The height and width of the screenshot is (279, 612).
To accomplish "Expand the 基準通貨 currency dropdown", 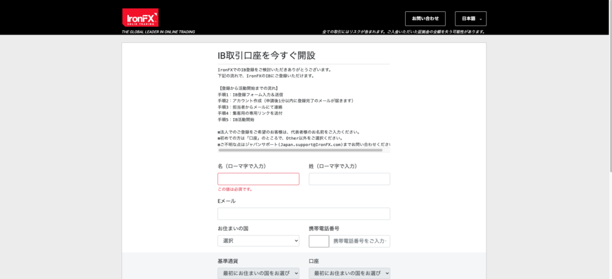I will coord(258,273).
